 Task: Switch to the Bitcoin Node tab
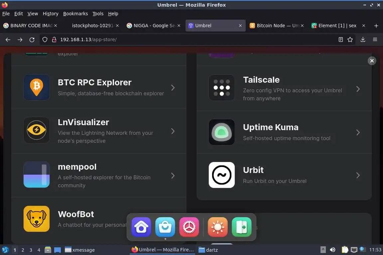click(x=277, y=26)
